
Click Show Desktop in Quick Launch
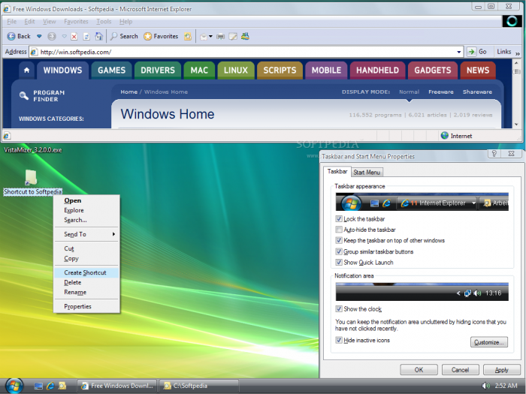tap(38, 386)
